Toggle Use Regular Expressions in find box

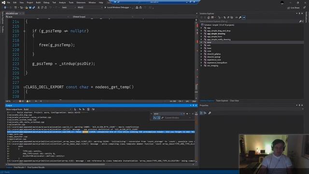pyautogui.click(x=162, y=118)
